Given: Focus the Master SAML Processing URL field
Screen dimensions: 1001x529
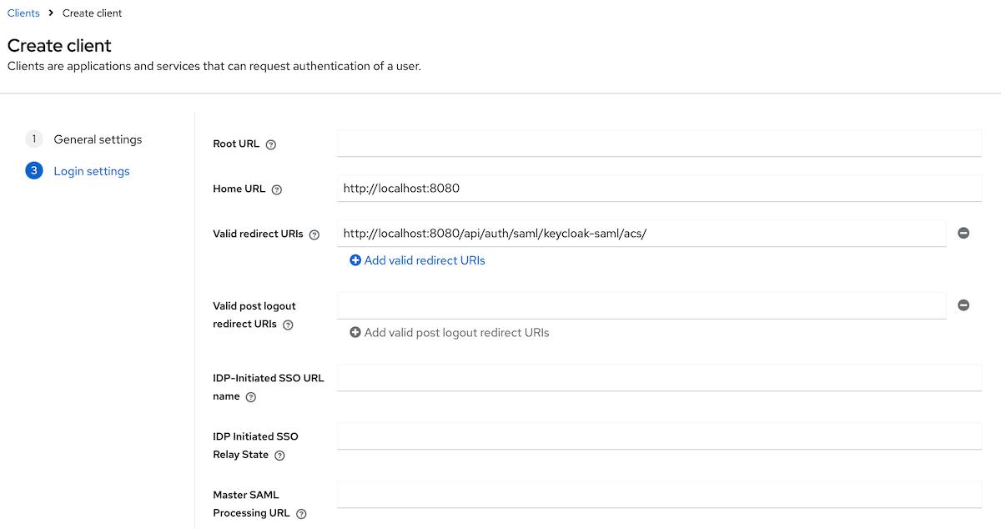Looking at the screenshot, I should click(x=659, y=495).
